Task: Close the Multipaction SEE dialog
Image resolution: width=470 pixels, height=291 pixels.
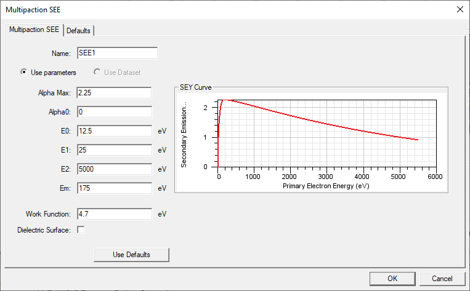Action: coord(460,10)
